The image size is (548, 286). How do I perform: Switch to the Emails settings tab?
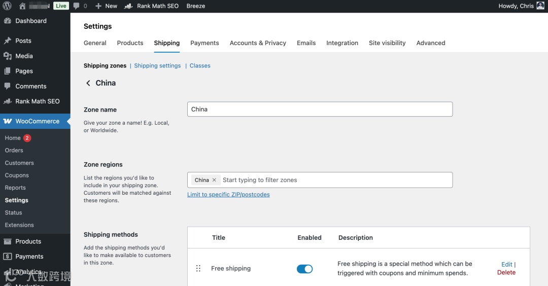pos(306,43)
